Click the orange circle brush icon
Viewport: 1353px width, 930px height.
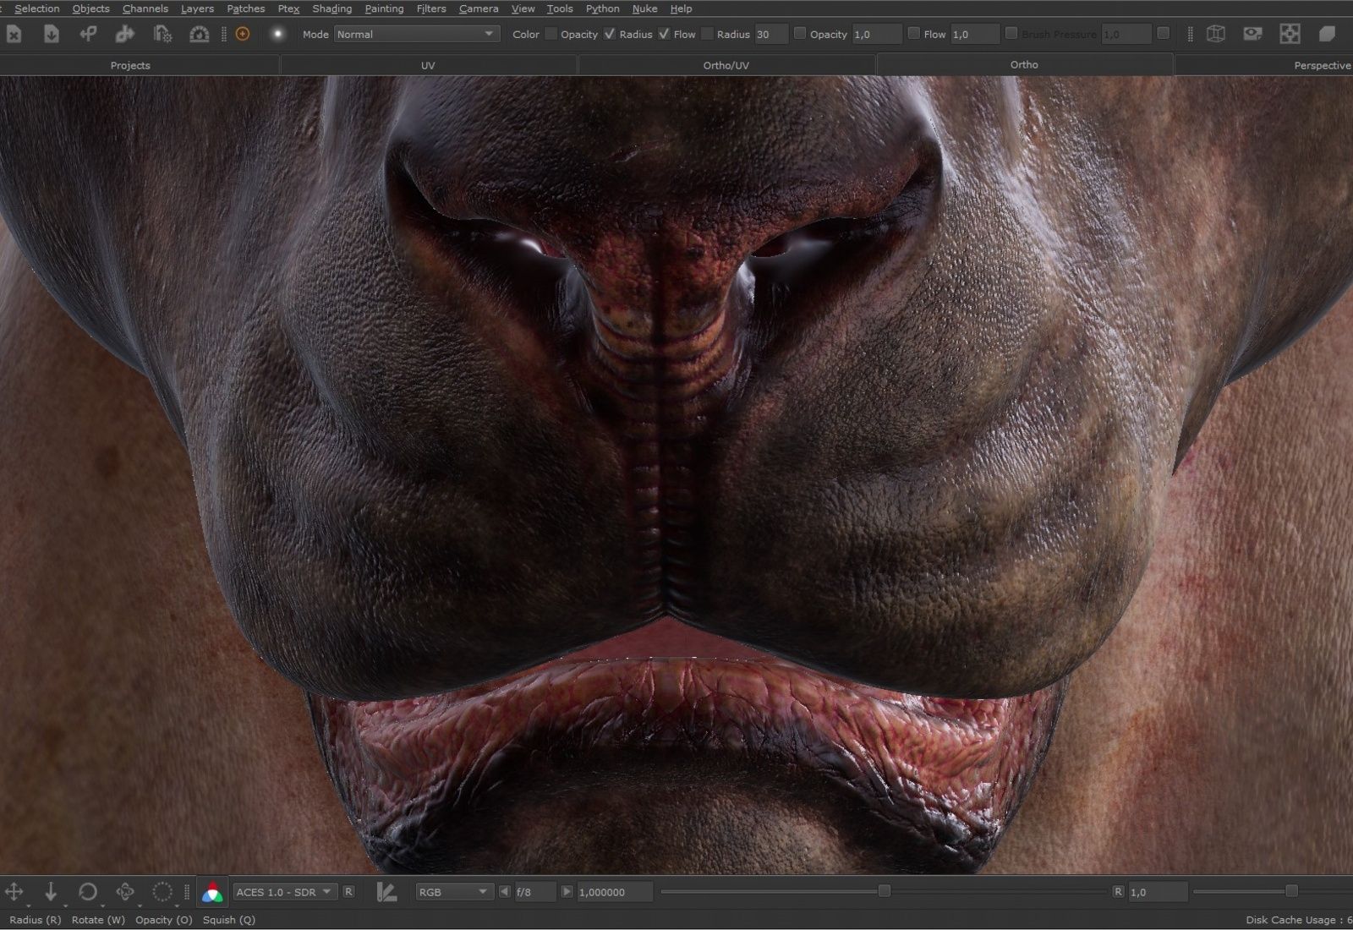click(243, 34)
